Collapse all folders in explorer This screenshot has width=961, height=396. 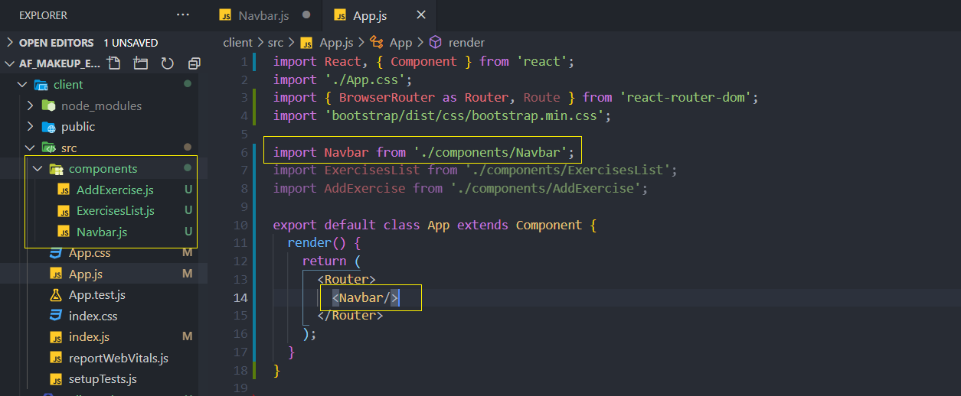(x=194, y=63)
